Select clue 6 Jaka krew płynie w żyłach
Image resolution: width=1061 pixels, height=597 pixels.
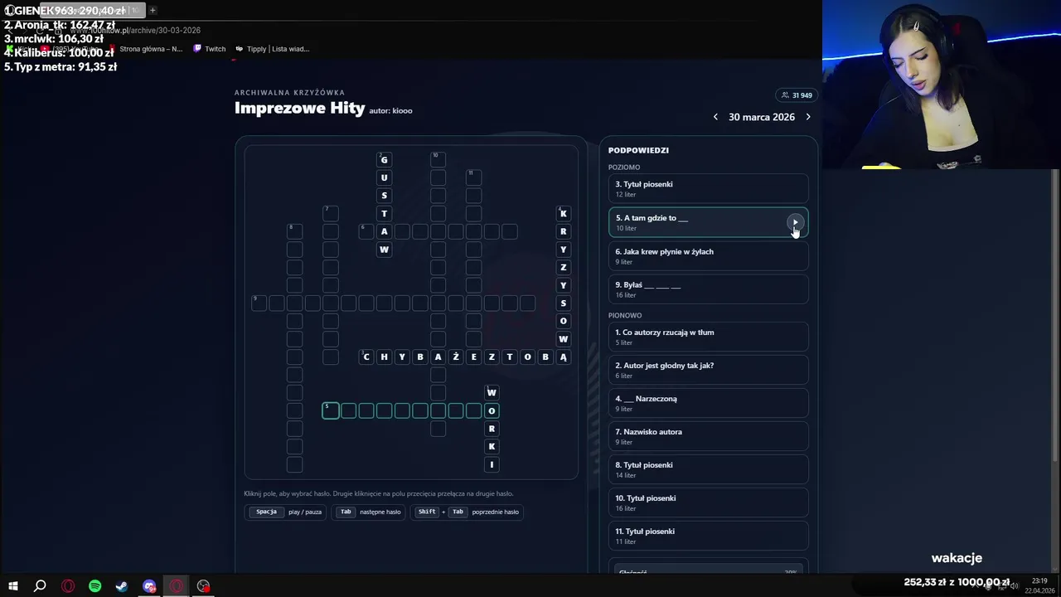pyautogui.click(x=708, y=256)
